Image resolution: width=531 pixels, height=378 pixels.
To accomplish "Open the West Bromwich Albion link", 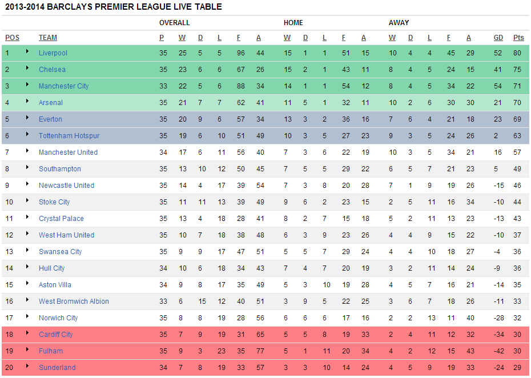I will click(74, 301).
